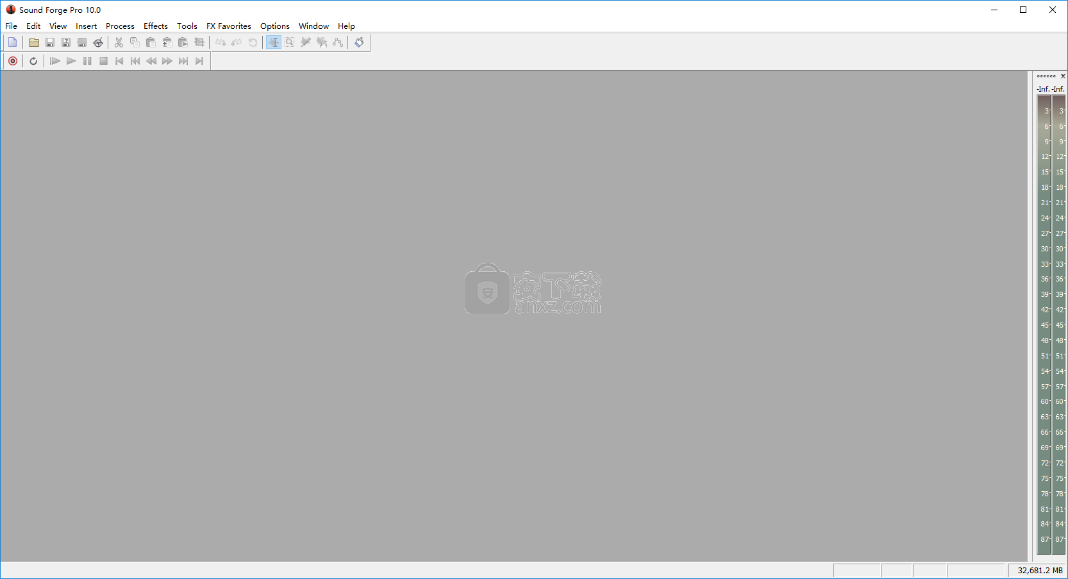The height and width of the screenshot is (579, 1068).
Task: Open the Help menu
Action: click(x=346, y=26)
